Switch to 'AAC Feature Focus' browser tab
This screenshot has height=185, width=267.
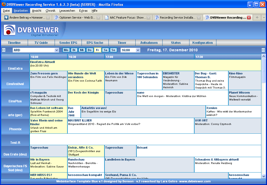coord(128,18)
